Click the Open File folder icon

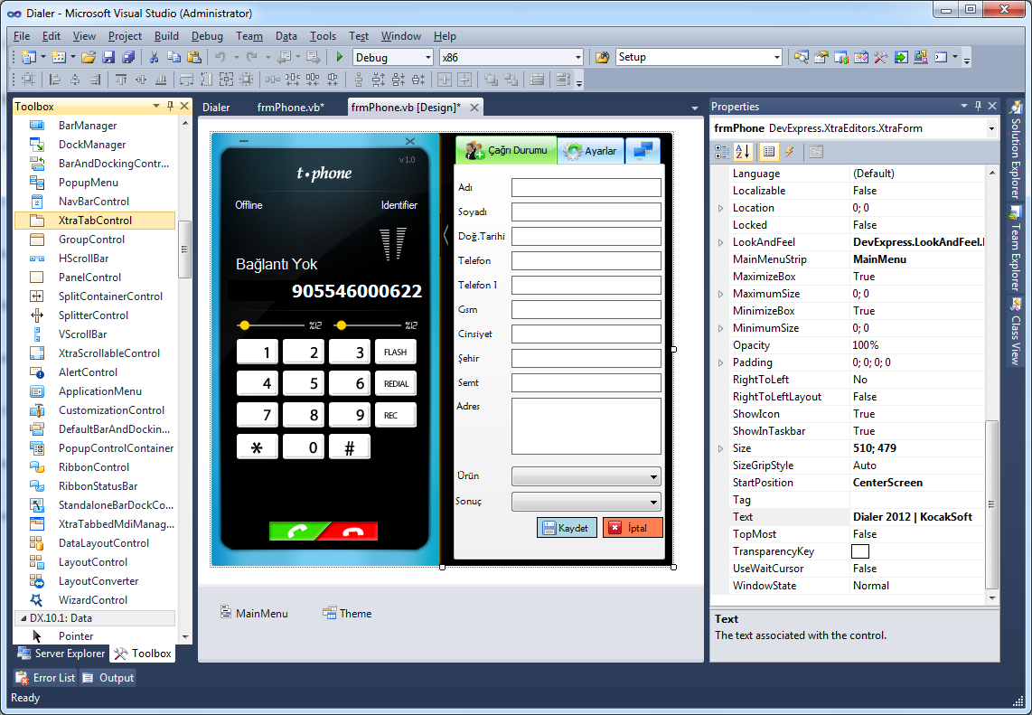[x=89, y=57]
